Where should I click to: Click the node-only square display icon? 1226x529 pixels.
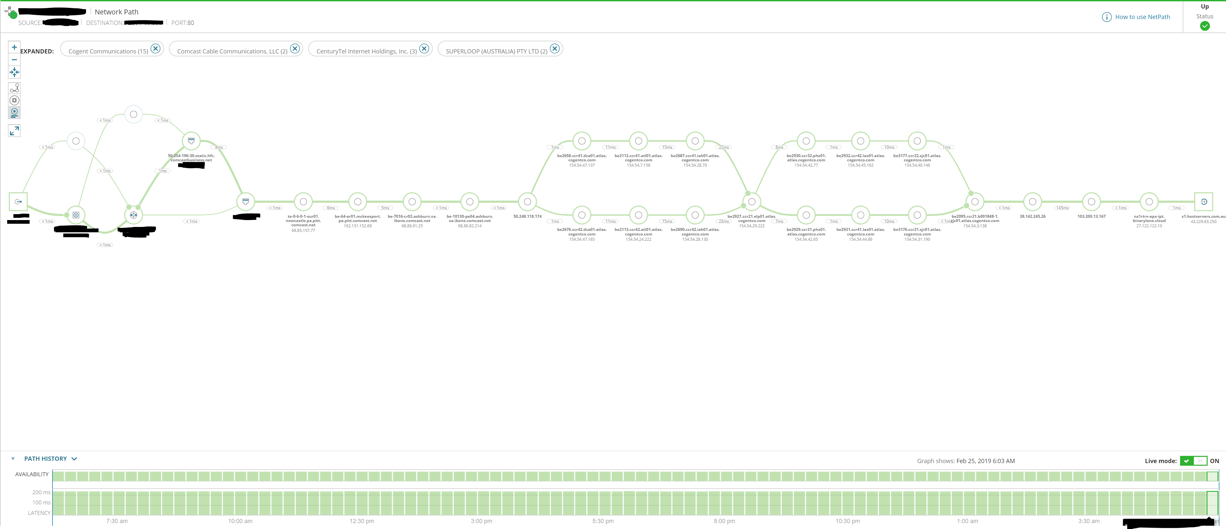[14, 100]
